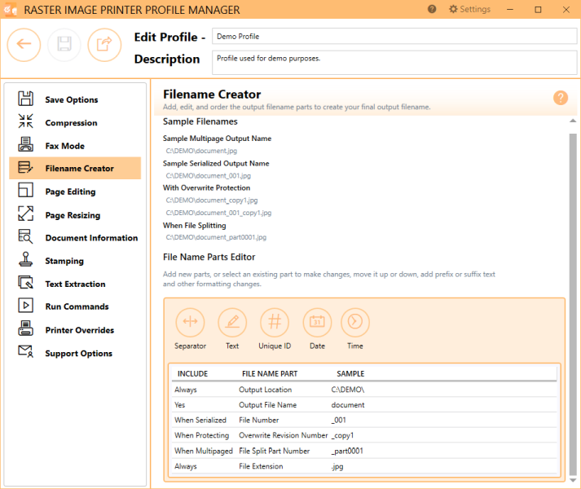Select the Output Location part row
The width and height of the screenshot is (581, 489).
364,390
